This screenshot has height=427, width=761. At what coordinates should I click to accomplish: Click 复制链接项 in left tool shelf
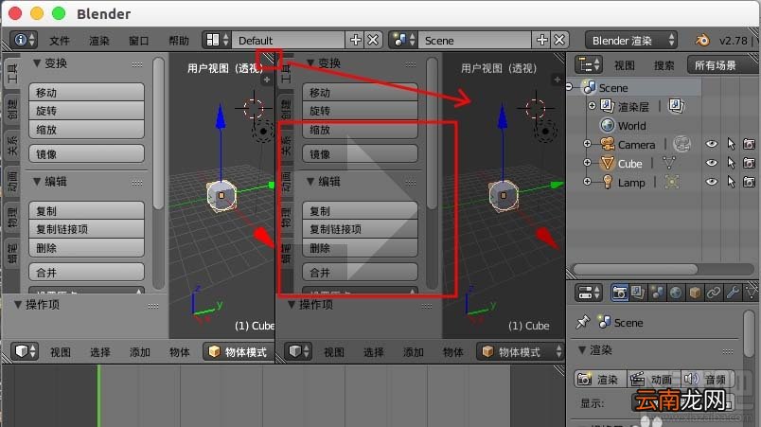point(86,229)
